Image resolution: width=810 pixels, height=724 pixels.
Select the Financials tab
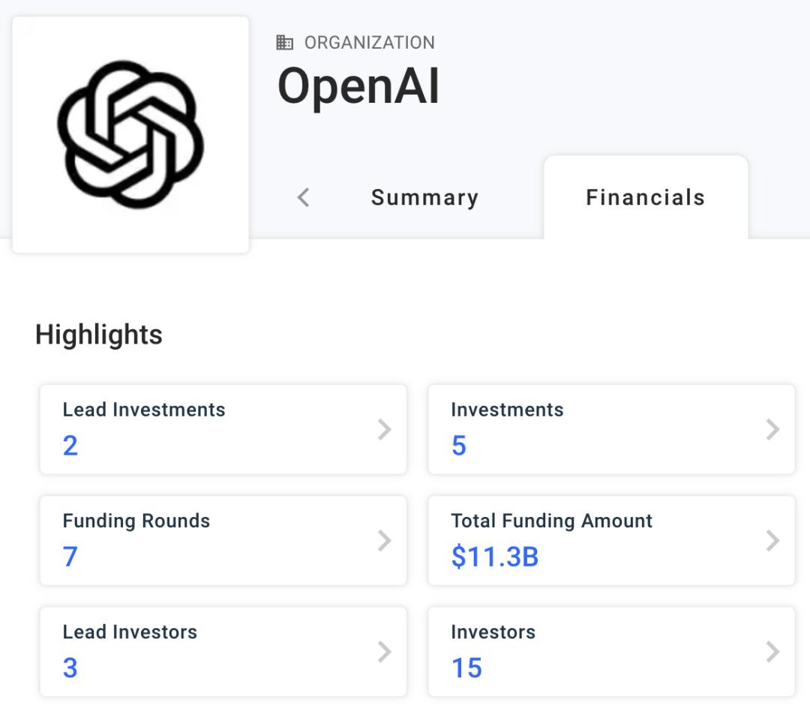coord(645,198)
